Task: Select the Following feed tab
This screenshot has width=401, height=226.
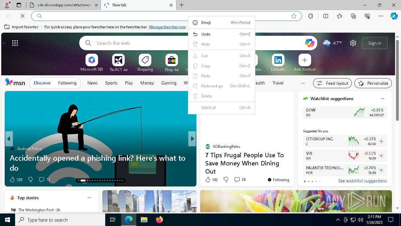Action: tap(67, 83)
